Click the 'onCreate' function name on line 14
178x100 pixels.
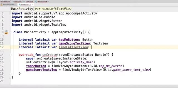50,55
